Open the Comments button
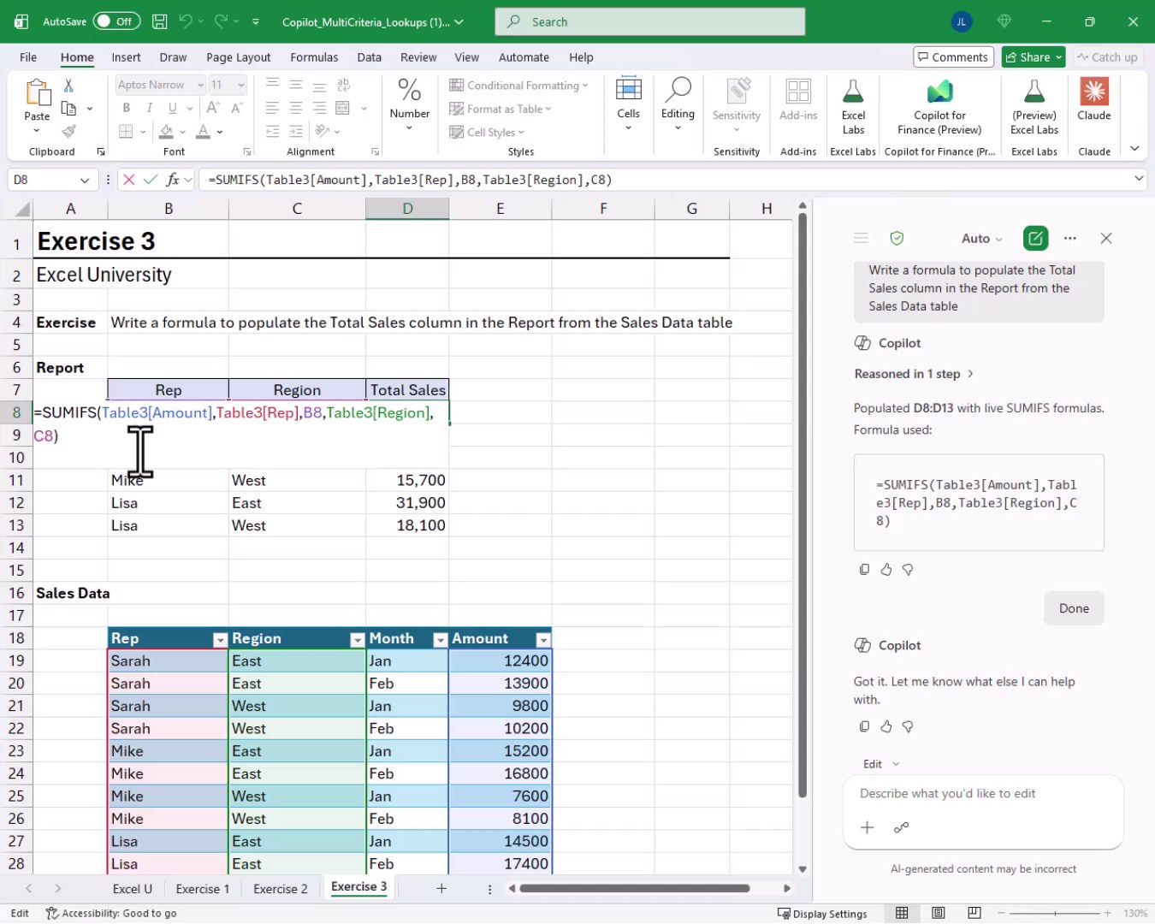This screenshot has width=1155, height=924. [953, 57]
